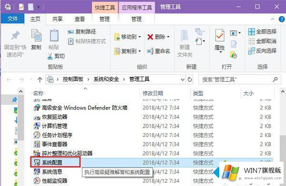This screenshot has height=186, width=286.
Task: Click 剪切 scissors cut button
Action: (56, 56)
